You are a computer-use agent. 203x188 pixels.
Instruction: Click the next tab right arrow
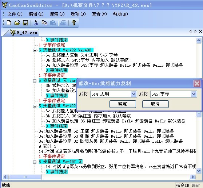[x=195, y=31]
